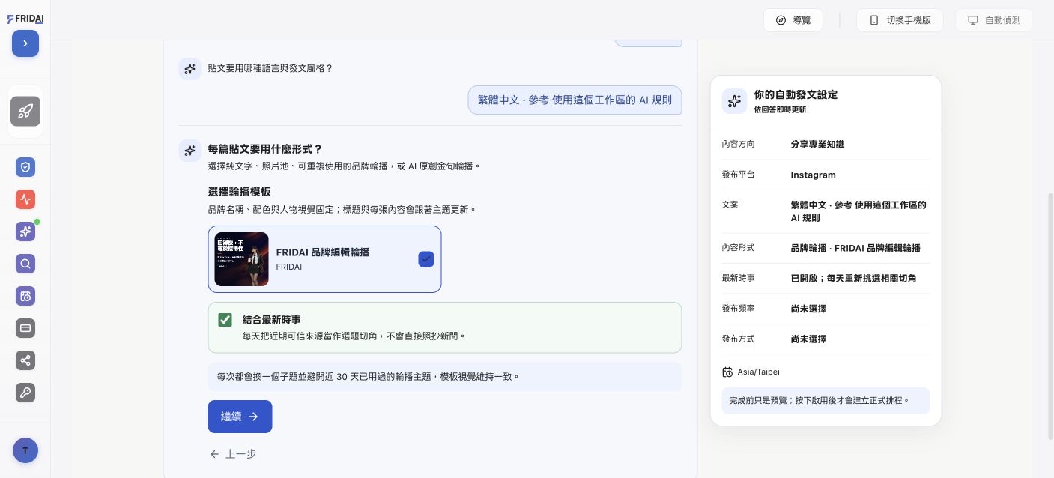Click the sparkle icon in 你的自動發文設定 header
1054x478 pixels.
[x=734, y=101]
